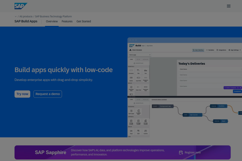Click the SAP Sapphire banner title

click(51, 152)
